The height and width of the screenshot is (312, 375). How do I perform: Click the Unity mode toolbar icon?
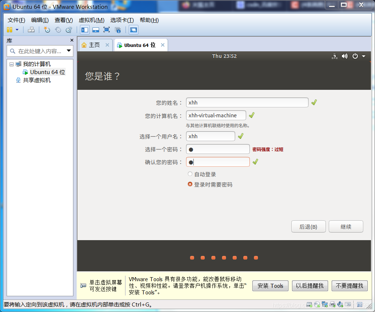pos(118,30)
